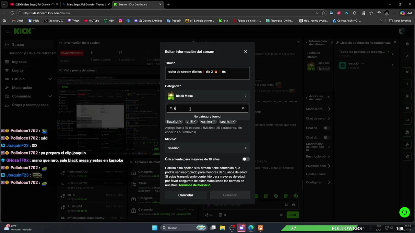Click the chat bubble icon in right rail
This screenshot has width=415, height=233.
point(407,108)
